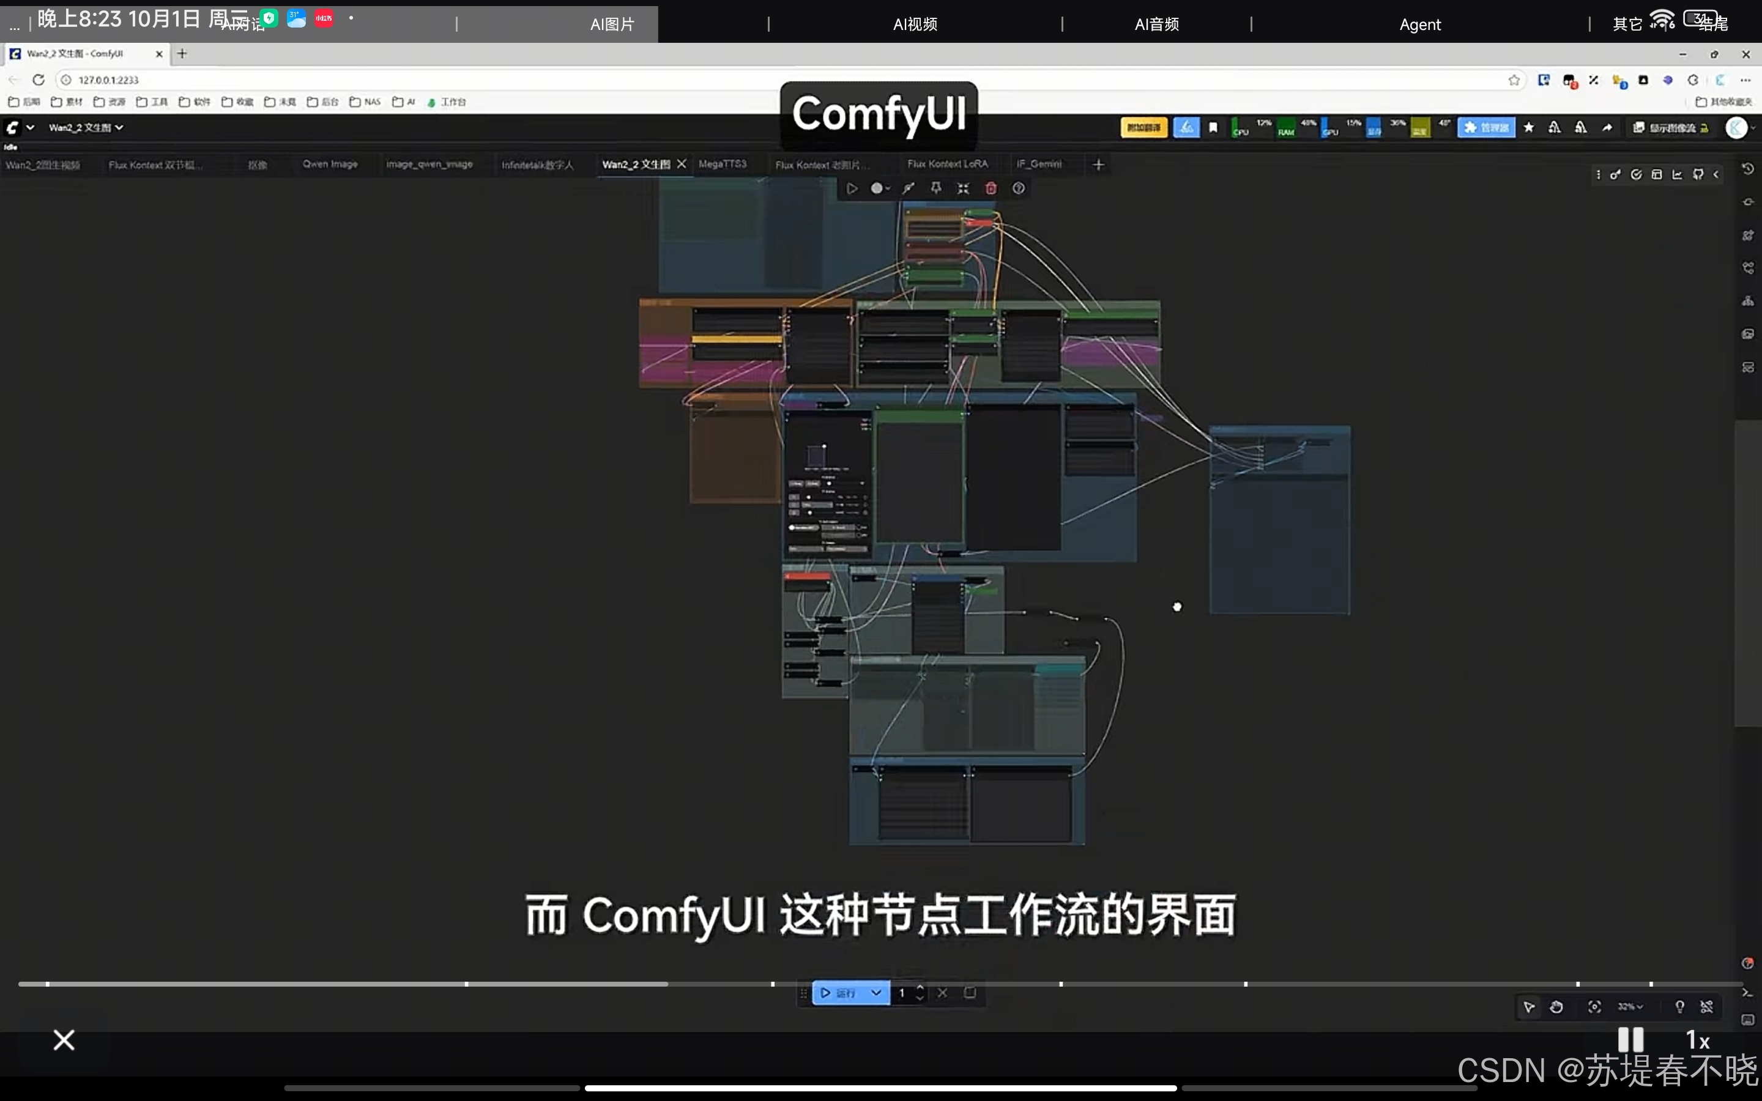The width and height of the screenshot is (1762, 1101).
Task: Open the user avatar account dropdown
Action: 1739,127
